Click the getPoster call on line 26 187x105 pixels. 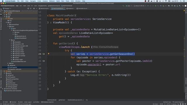click(122, 61)
